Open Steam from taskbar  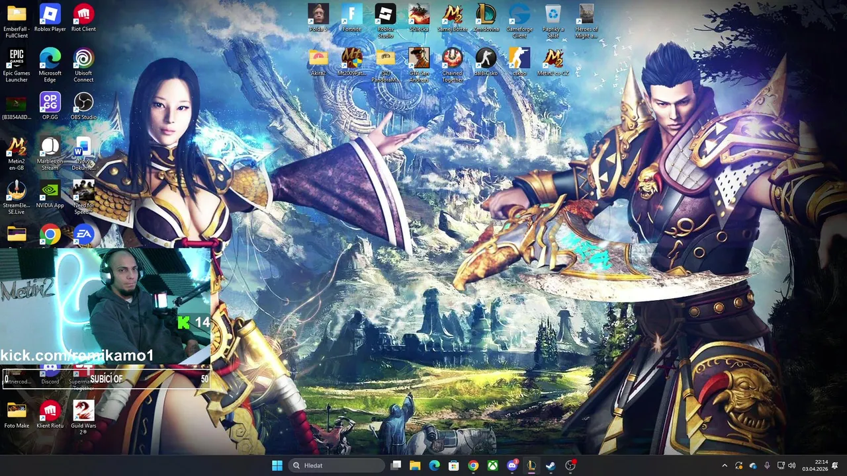[551, 465]
